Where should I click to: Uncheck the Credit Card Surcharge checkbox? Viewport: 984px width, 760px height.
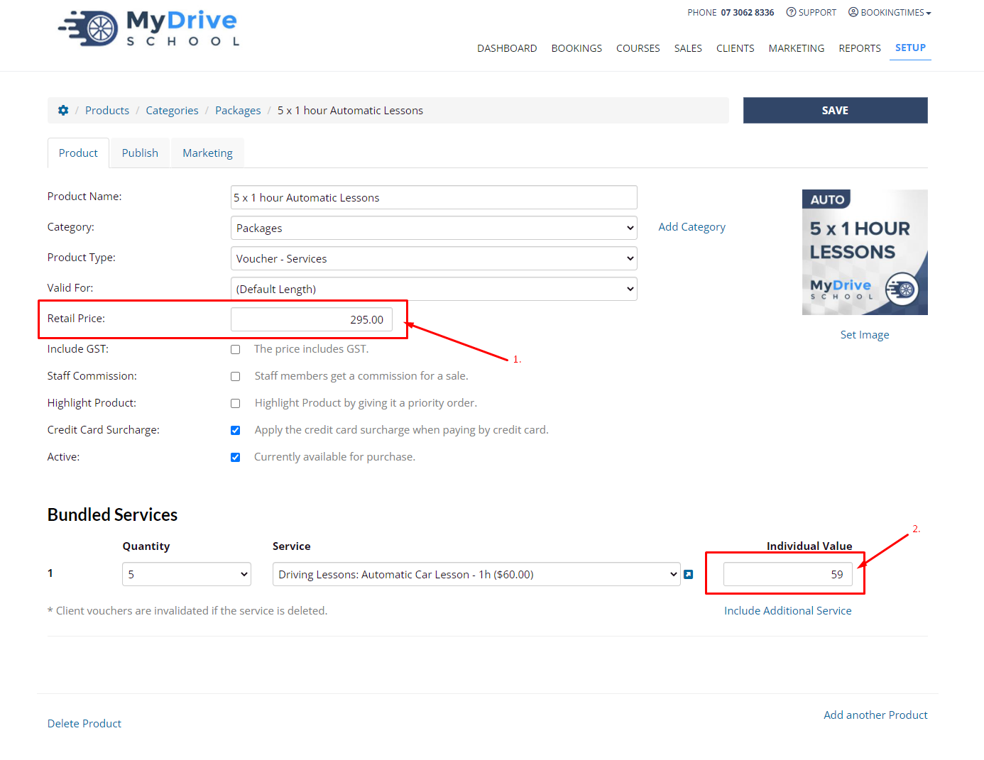pos(236,430)
